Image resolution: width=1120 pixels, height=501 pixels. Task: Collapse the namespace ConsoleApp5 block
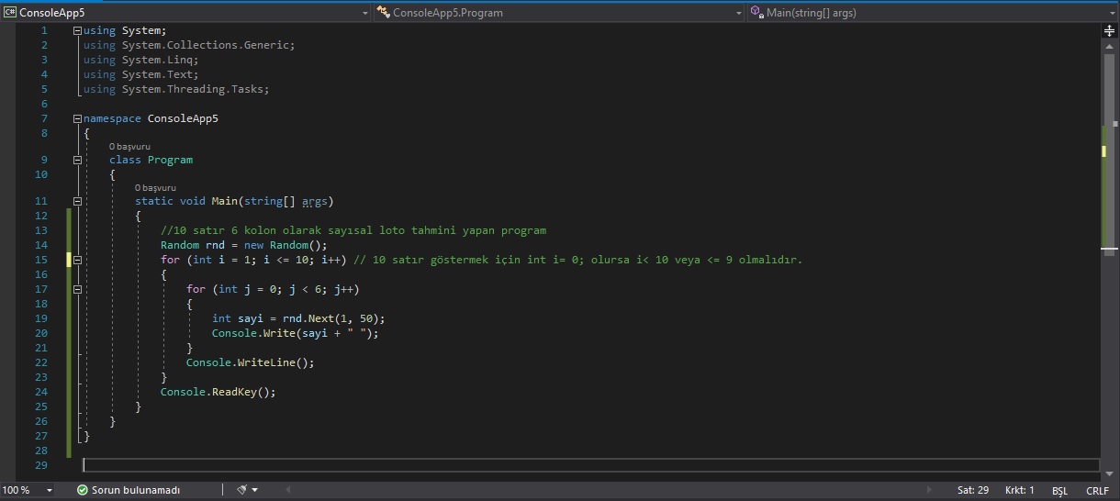(77, 118)
